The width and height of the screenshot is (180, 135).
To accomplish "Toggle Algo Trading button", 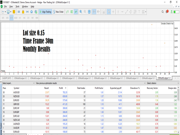I will (45, 12).
